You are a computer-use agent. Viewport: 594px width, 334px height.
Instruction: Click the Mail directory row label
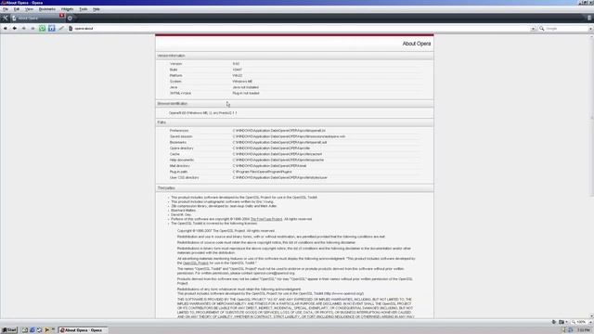click(179, 166)
